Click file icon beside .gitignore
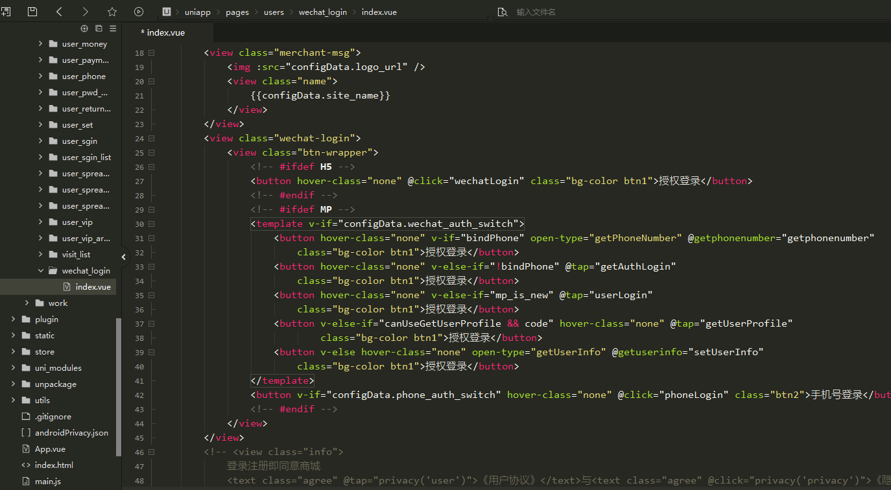 pyautogui.click(x=26, y=416)
